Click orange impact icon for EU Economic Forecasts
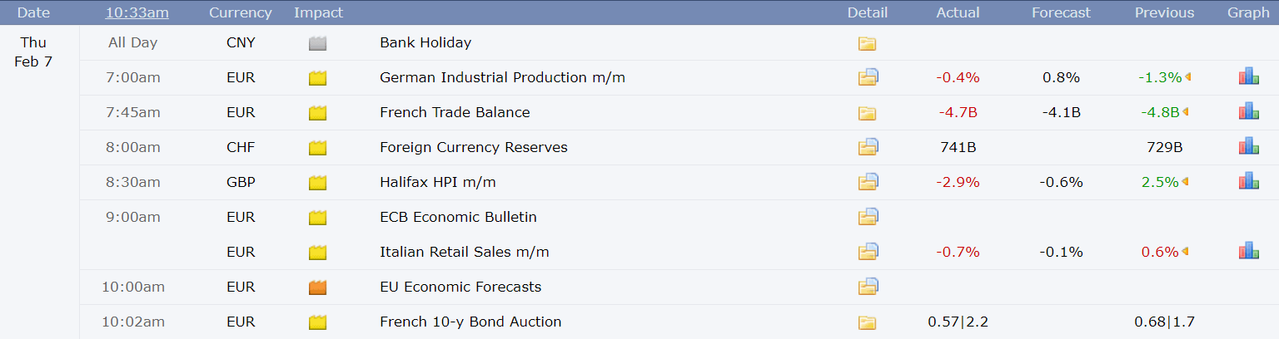Image resolution: width=1279 pixels, height=339 pixels. pyautogui.click(x=317, y=287)
